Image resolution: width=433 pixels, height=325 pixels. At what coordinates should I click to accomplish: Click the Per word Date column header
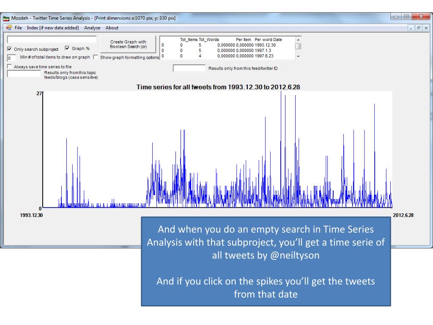coord(268,39)
